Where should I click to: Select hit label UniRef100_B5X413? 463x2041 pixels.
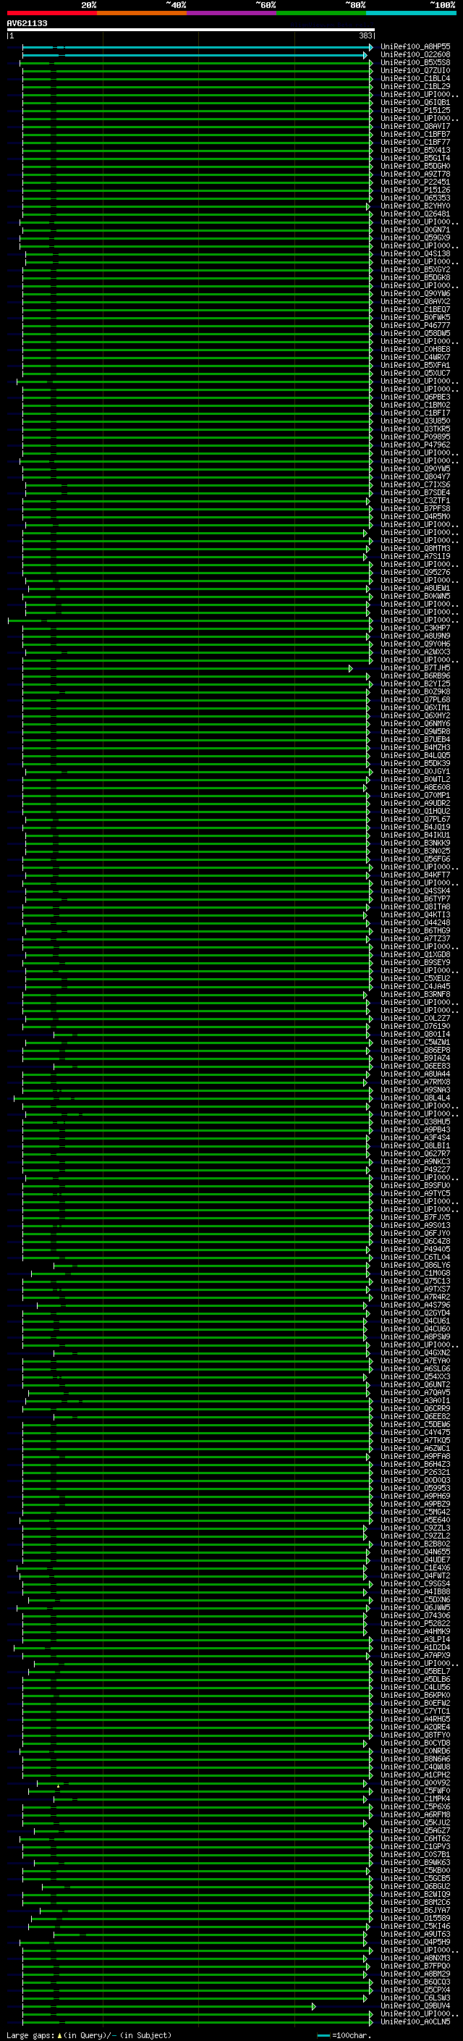415,150
